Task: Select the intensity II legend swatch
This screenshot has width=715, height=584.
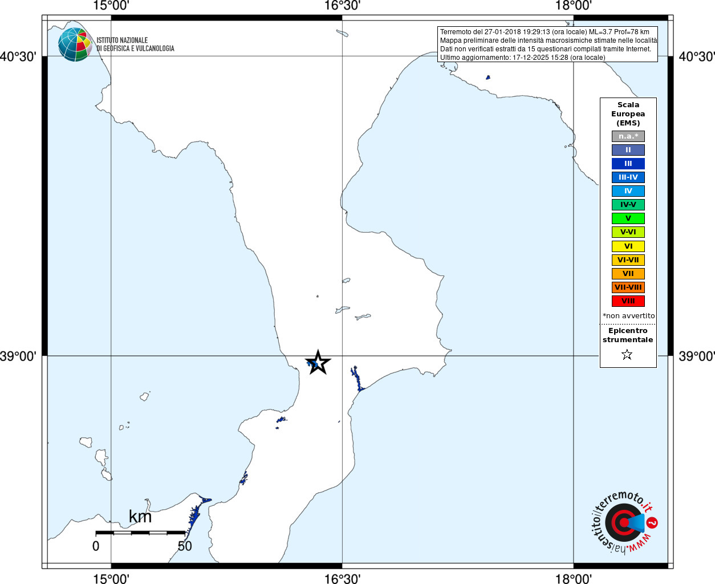Action: tap(628, 150)
